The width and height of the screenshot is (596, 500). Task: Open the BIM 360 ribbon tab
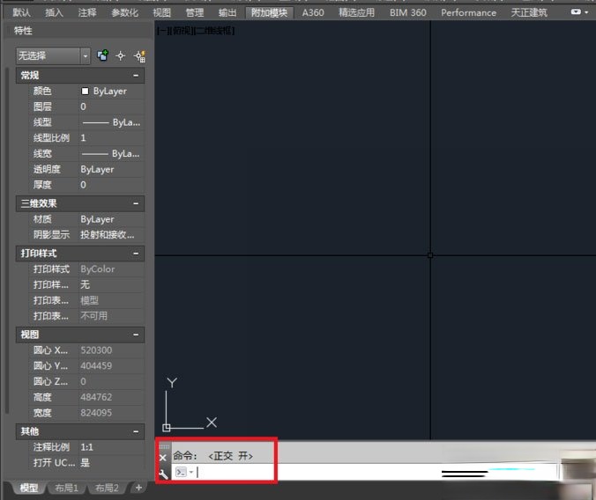click(408, 12)
